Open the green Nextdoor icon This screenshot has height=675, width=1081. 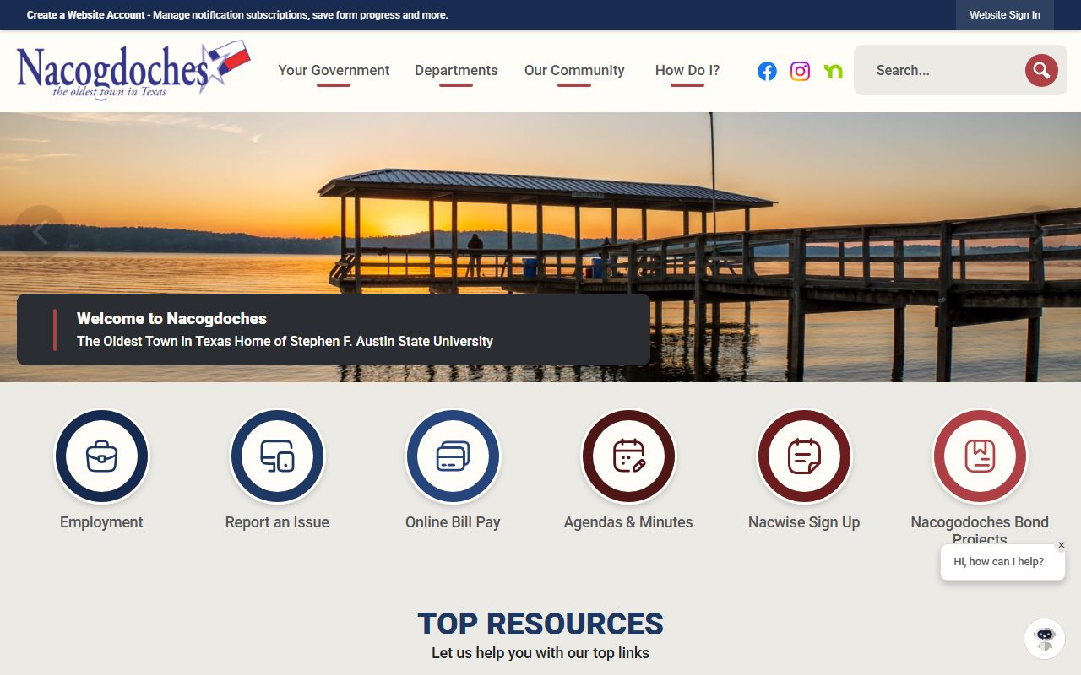(834, 71)
